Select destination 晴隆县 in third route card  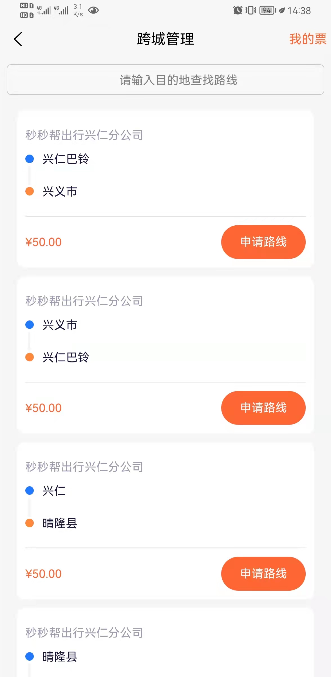pyautogui.click(x=60, y=523)
